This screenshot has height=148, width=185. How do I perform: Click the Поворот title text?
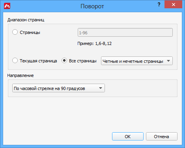(92, 6)
